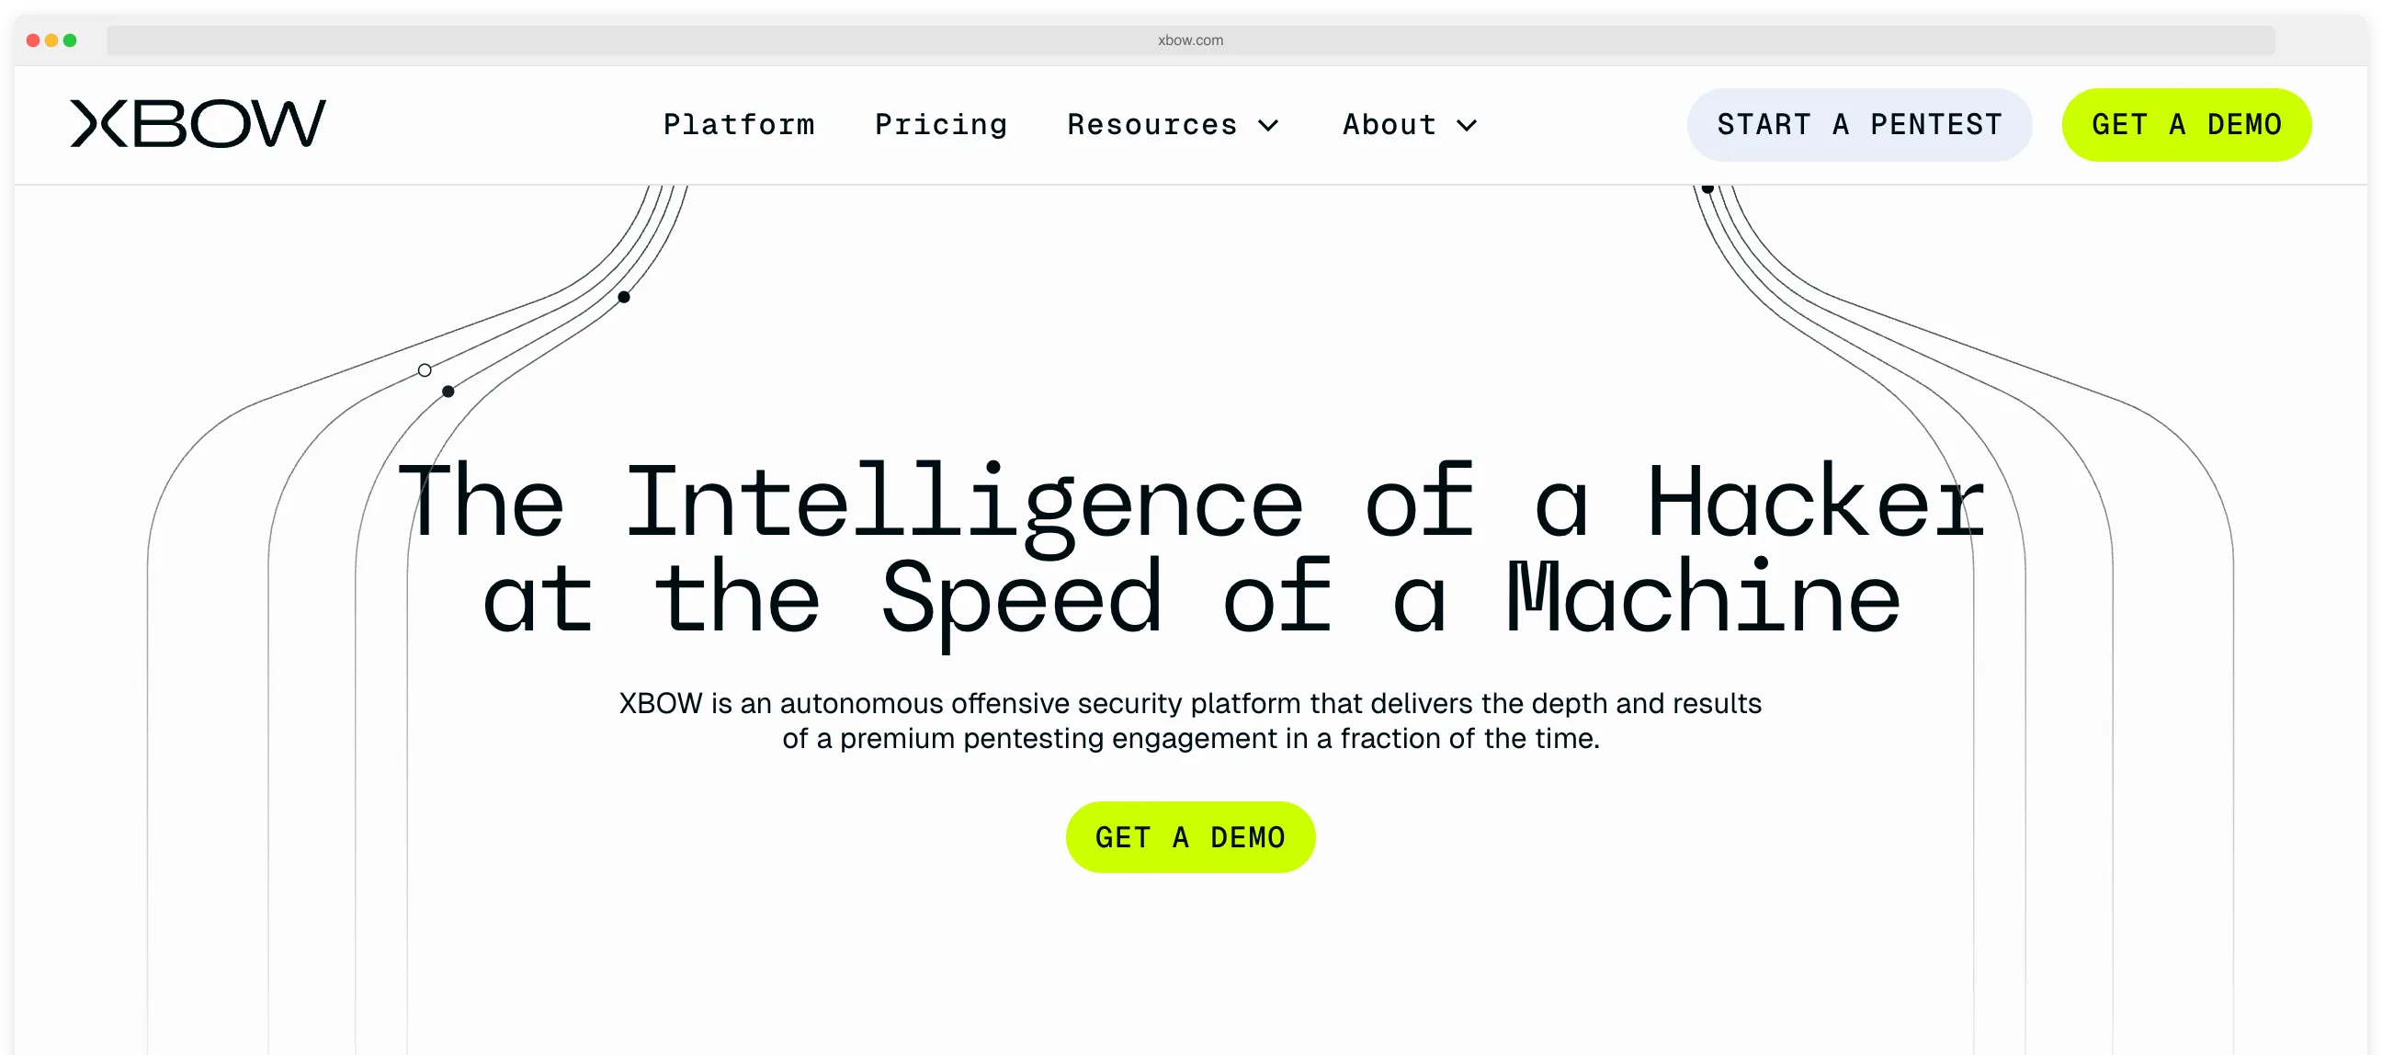
Task: Click the open circle node on the circuit trace
Action: [425, 369]
